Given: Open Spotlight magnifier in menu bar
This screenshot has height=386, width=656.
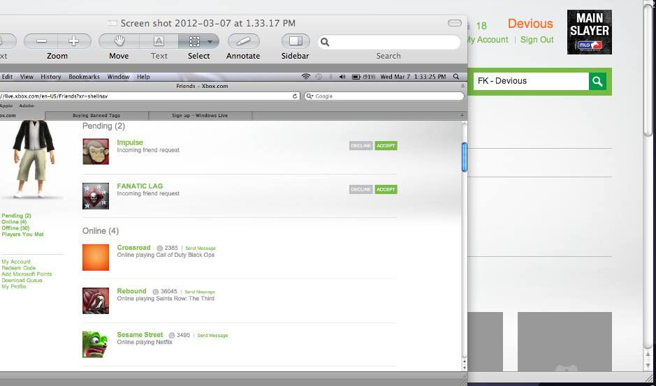Looking at the screenshot, I should 456,77.
